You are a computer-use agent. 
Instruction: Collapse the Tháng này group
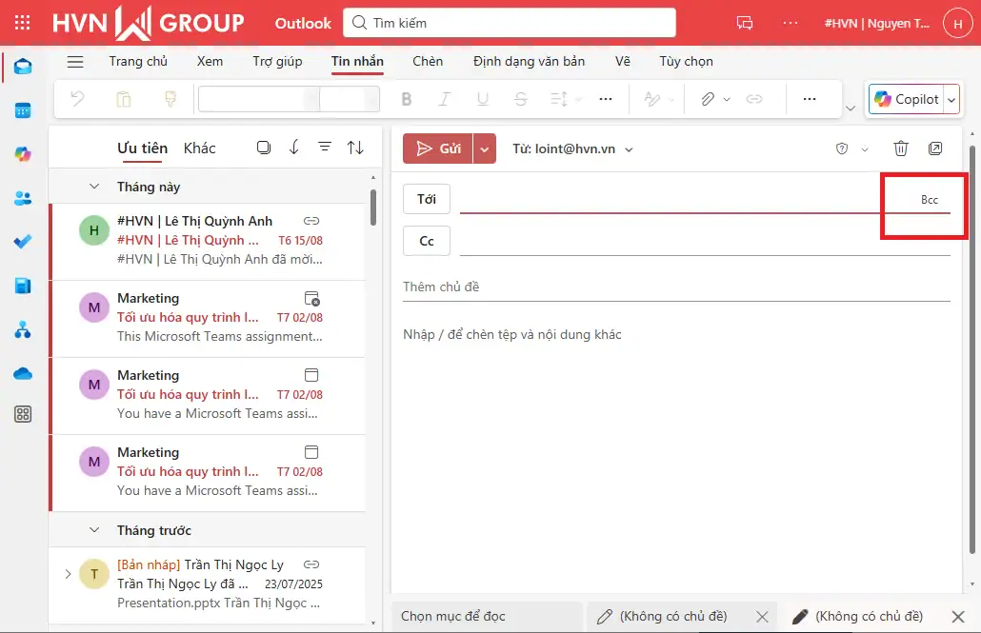pyautogui.click(x=94, y=187)
